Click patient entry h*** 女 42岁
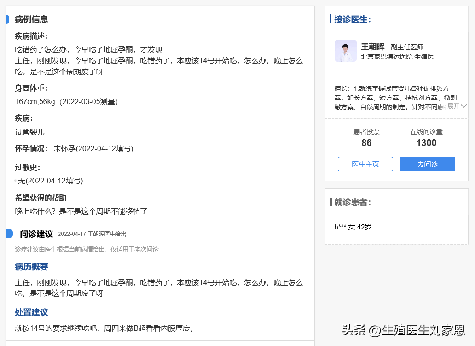 point(353,227)
